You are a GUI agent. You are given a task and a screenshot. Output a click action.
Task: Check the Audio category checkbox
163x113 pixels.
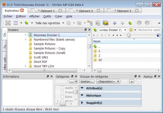(x=62, y=88)
